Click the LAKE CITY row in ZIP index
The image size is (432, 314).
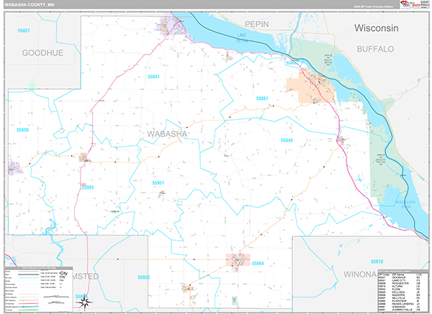click(399, 280)
